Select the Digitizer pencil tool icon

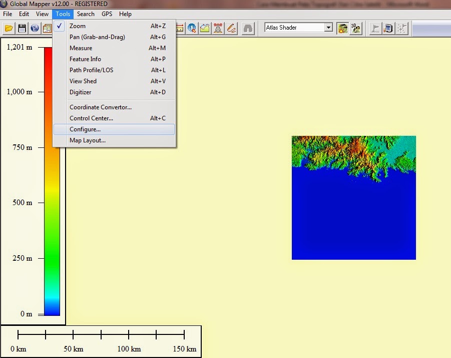[231, 28]
